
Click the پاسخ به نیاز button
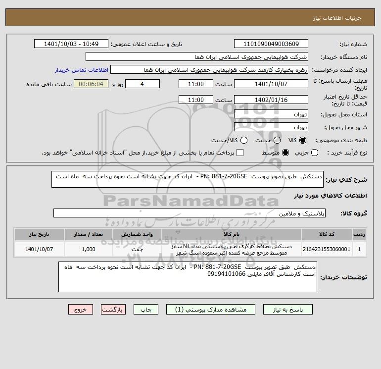click(x=288, y=310)
